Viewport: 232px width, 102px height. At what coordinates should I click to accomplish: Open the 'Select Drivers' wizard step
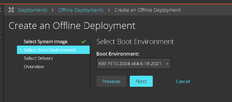click(38, 58)
